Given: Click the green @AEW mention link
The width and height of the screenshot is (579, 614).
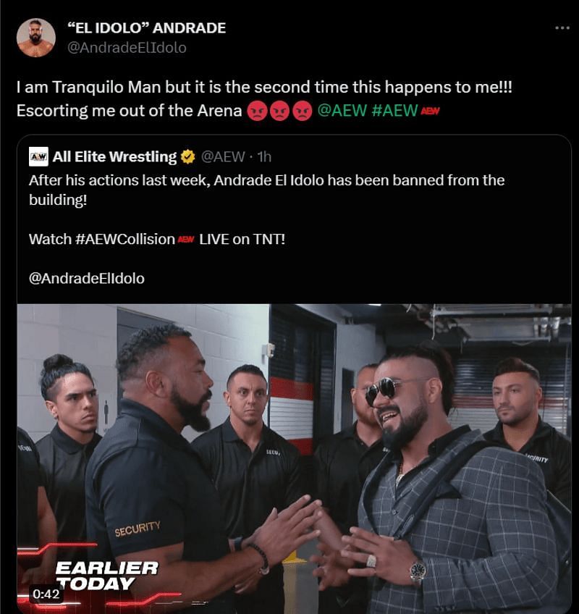Looking at the screenshot, I should coord(342,111).
